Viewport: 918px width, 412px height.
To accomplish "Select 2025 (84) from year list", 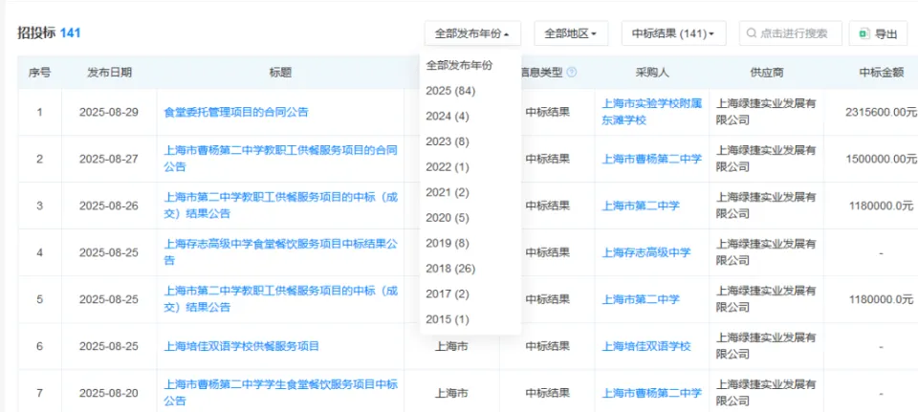I will (450, 91).
